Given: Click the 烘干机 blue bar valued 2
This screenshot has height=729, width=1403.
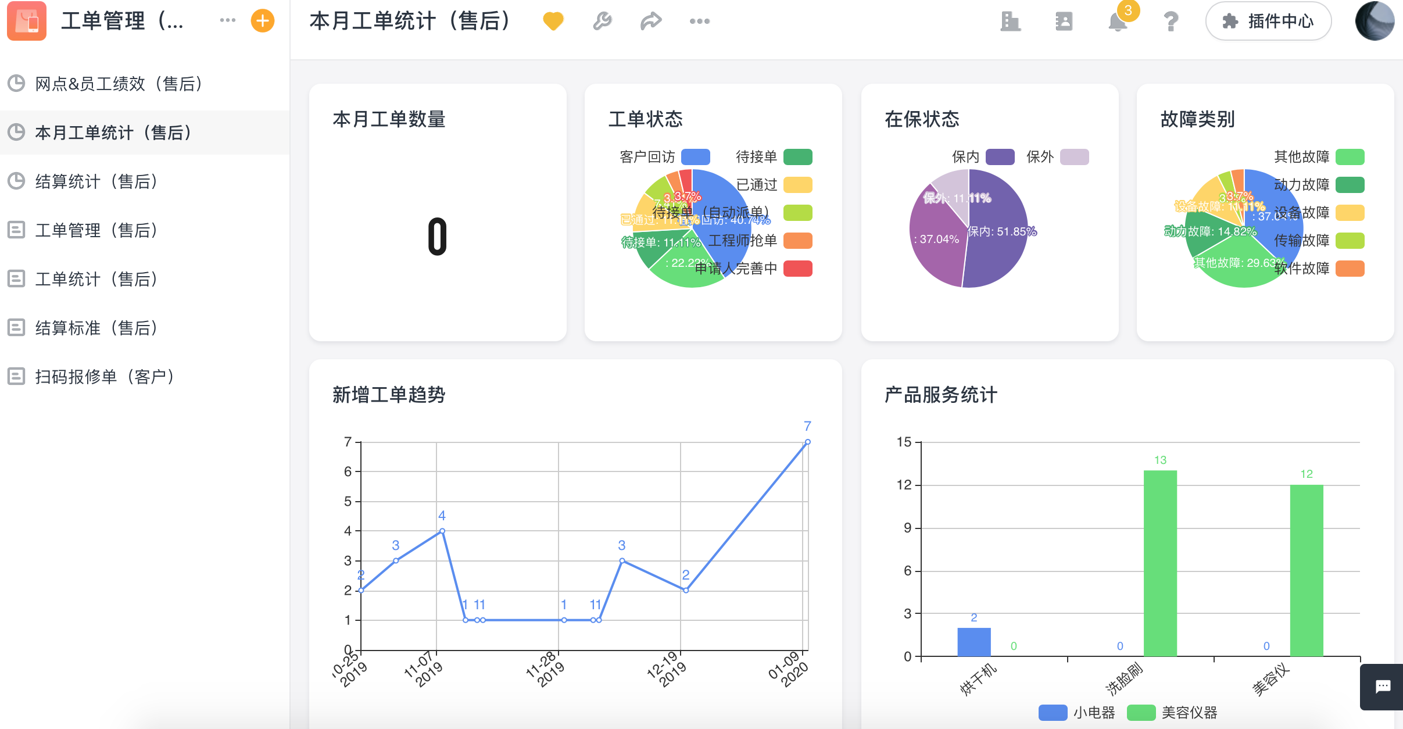Looking at the screenshot, I should (974, 642).
